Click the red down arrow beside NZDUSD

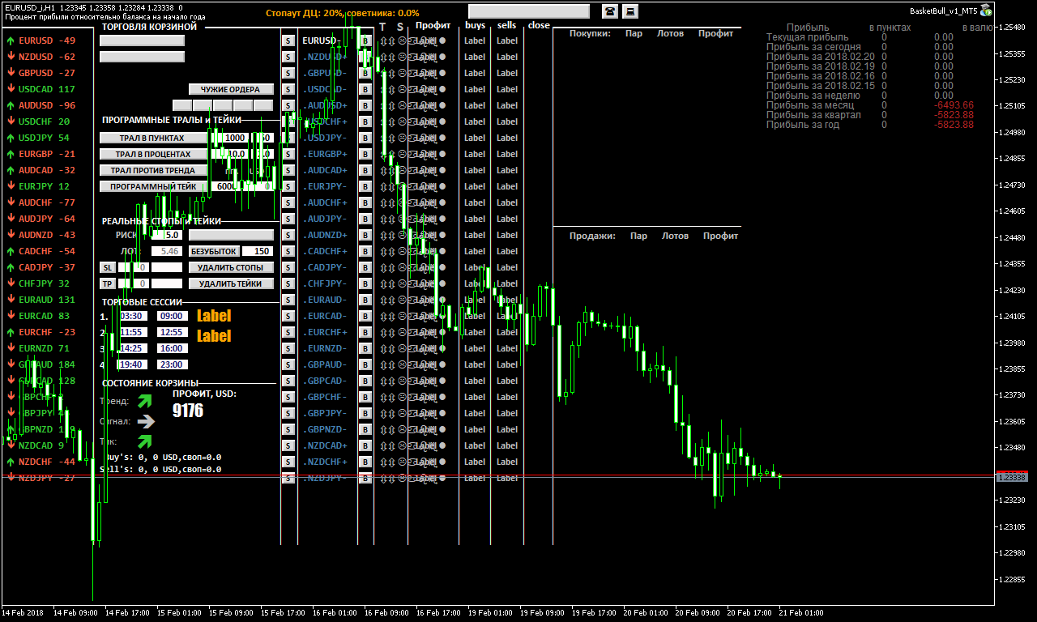coord(10,57)
